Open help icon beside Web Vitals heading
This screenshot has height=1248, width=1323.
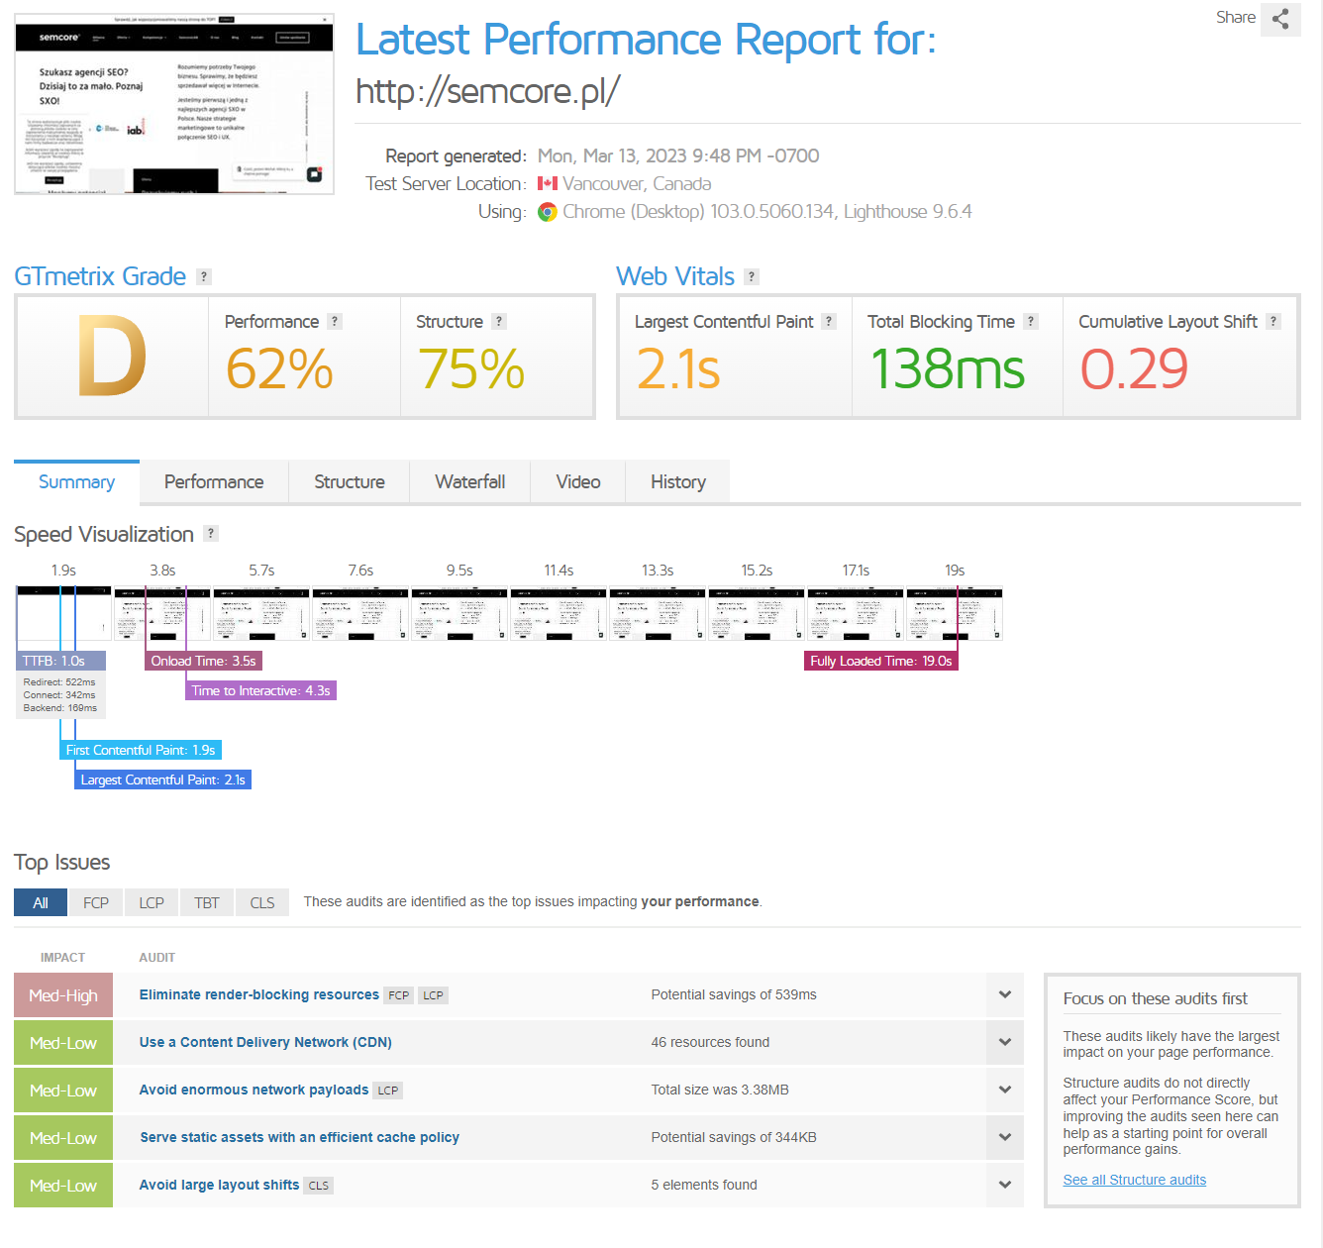(752, 277)
